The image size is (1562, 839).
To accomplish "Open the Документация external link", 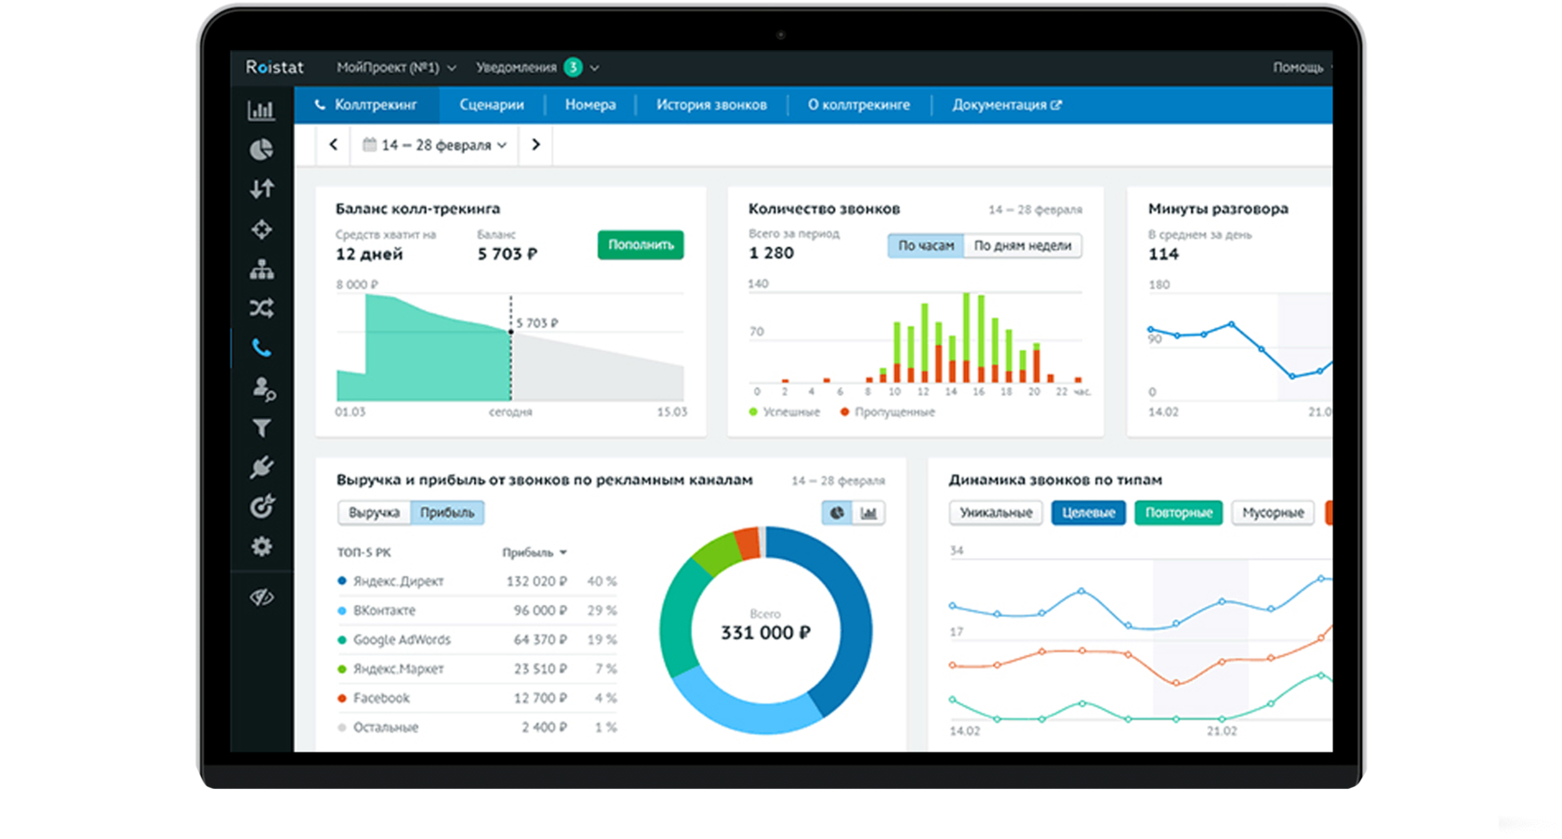I will point(1006,105).
